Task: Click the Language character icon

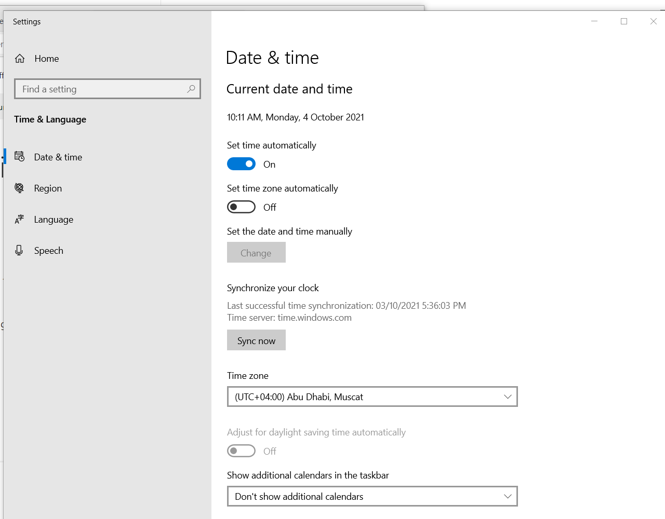Action: click(20, 219)
